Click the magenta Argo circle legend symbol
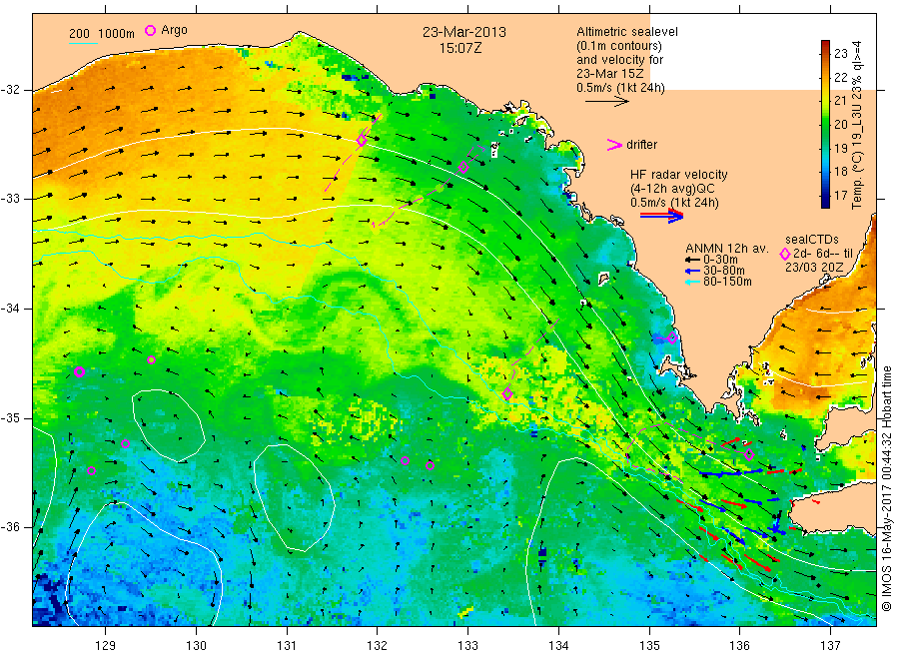 click(150, 30)
